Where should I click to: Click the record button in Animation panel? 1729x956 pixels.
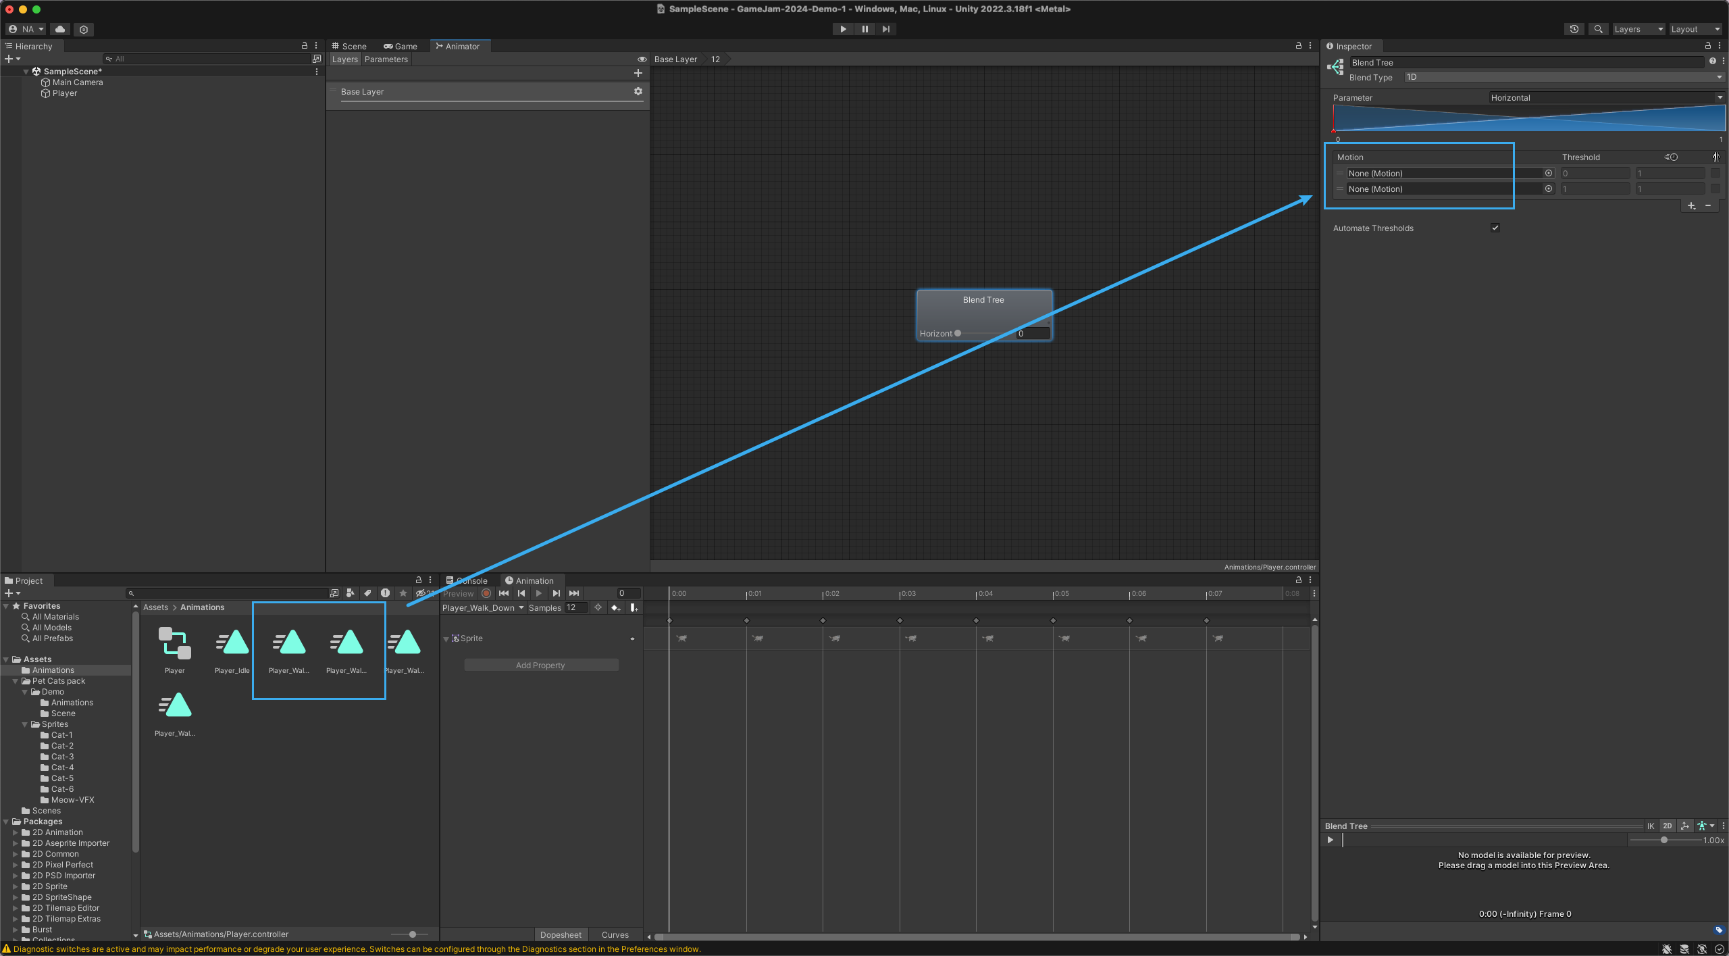(x=486, y=593)
